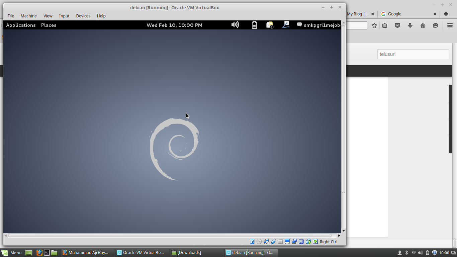This screenshot has height=257, width=457.
Task: Show bookmarks list in browser toolbar
Action: (x=385, y=25)
